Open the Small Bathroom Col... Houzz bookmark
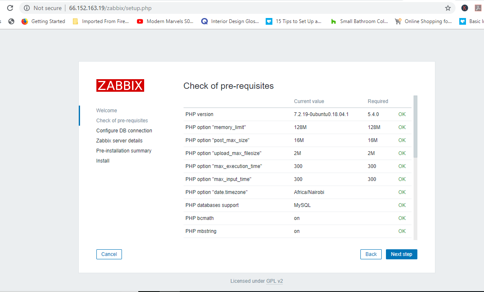 [x=359, y=21]
